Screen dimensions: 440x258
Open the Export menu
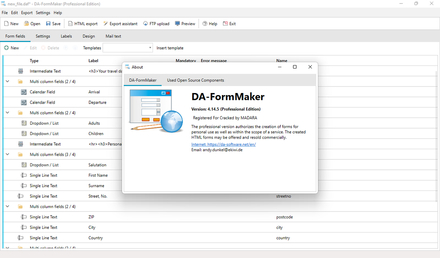coord(27,13)
